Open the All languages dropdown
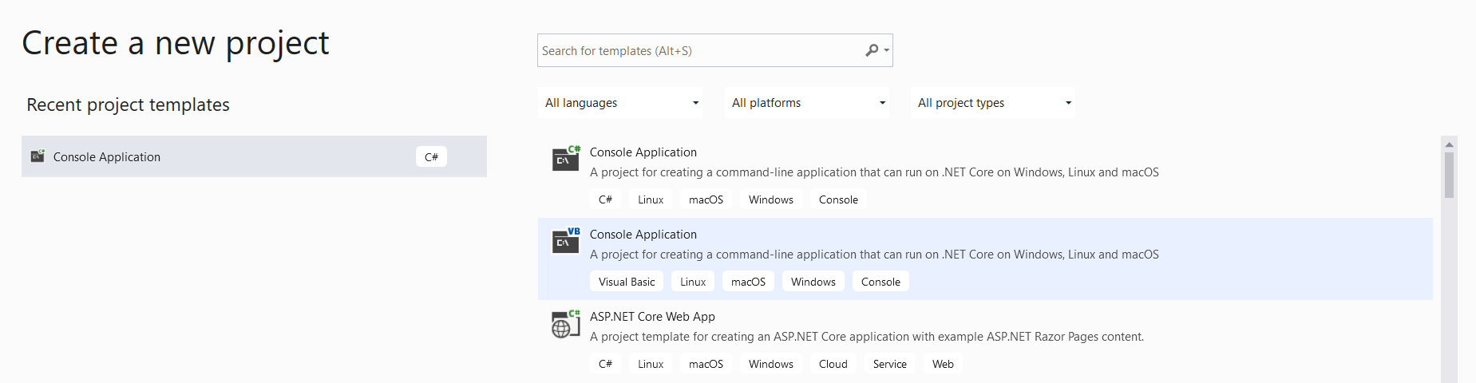 620,103
